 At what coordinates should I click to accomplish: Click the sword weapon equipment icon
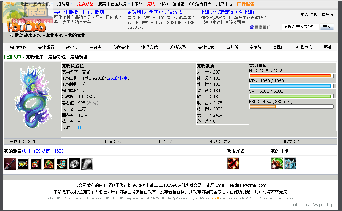[x=10, y=163]
